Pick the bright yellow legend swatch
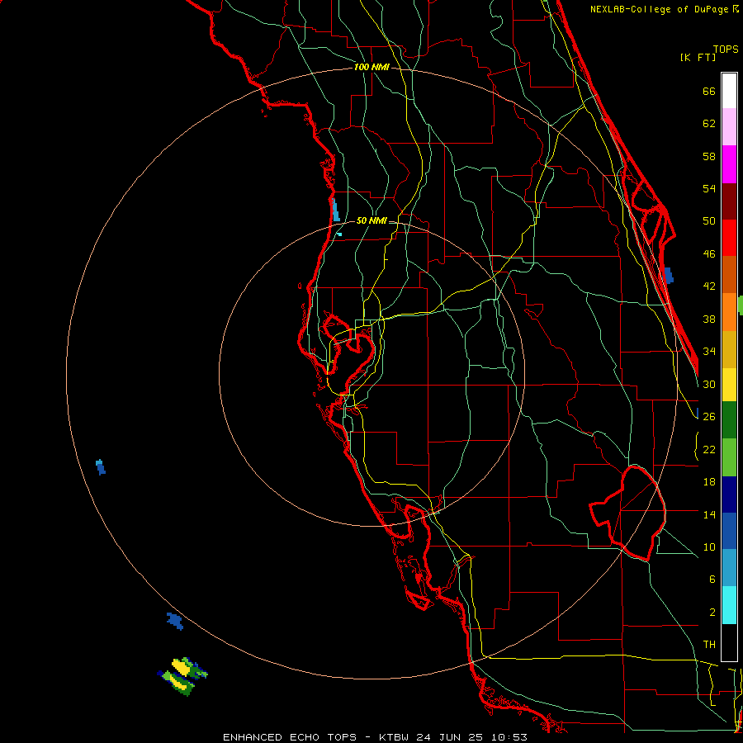 coord(729,385)
